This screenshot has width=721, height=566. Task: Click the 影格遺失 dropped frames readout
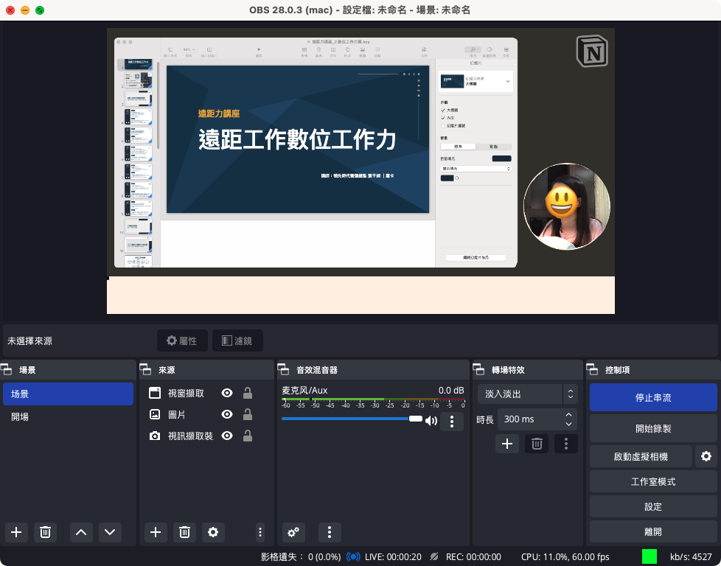coord(301,557)
